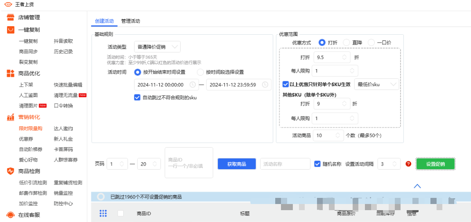The image size is (471, 222).
Task: Click the 营销转化 chart icon
Action: pos(11,117)
